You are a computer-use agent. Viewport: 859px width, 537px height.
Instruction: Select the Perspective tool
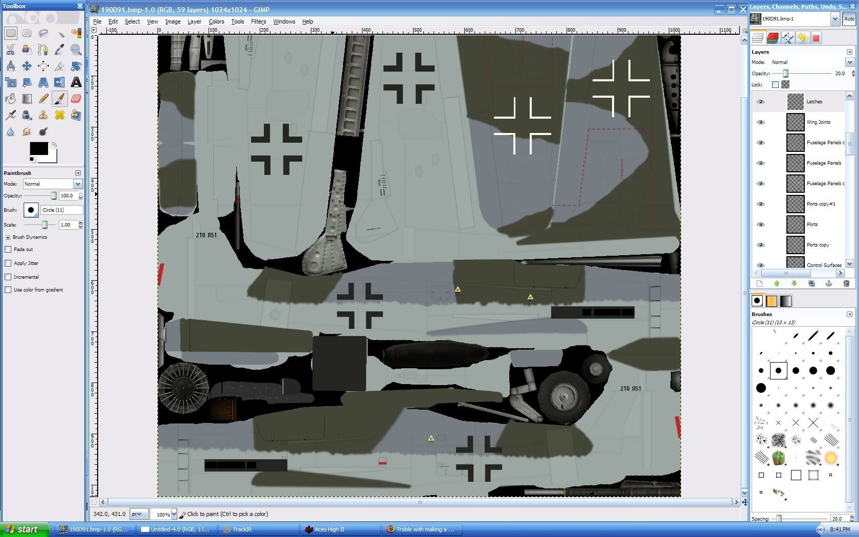(x=43, y=82)
